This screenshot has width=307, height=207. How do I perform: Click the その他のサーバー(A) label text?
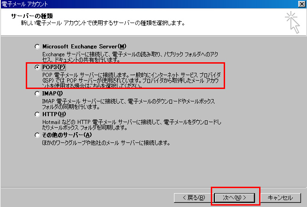(67, 135)
